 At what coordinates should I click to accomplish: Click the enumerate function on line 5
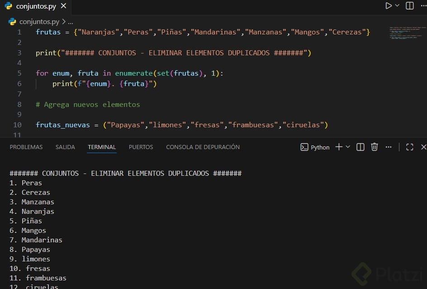tap(134, 73)
